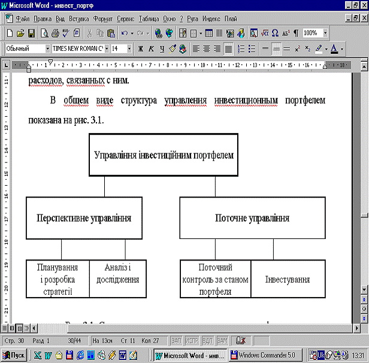Screen dimensions: 369x363
Task: Toggle show paragraph marks (¶)
Action: click(x=295, y=33)
